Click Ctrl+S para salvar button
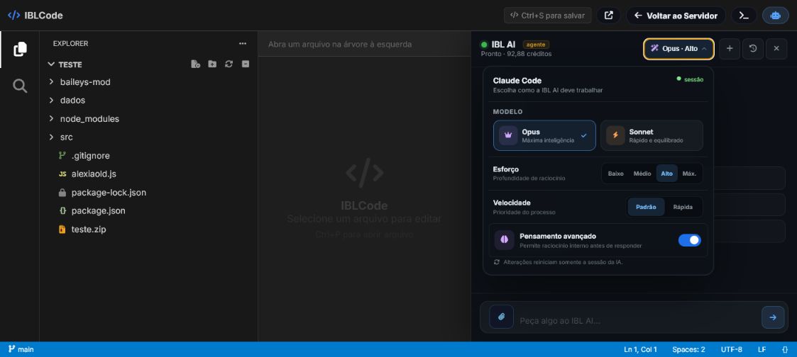 coord(547,15)
